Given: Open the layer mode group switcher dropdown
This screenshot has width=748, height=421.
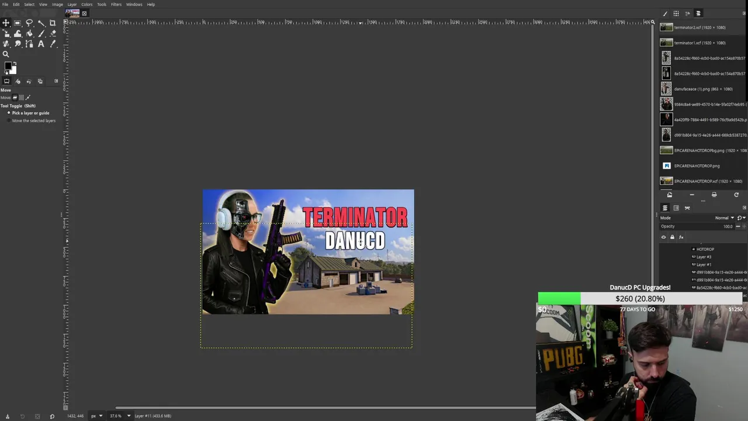Looking at the screenshot, I should pos(741,218).
